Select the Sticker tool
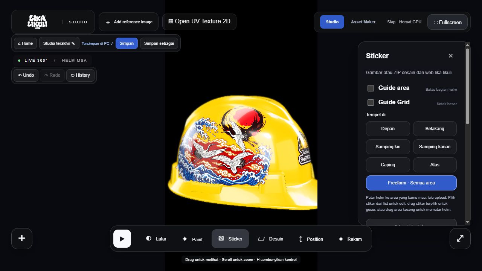This screenshot has height=271, width=482. click(x=230, y=239)
